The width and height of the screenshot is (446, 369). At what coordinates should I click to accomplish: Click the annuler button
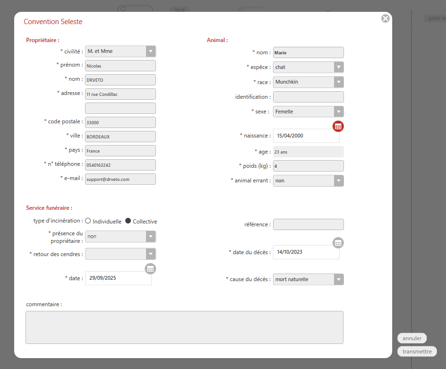[412, 338]
